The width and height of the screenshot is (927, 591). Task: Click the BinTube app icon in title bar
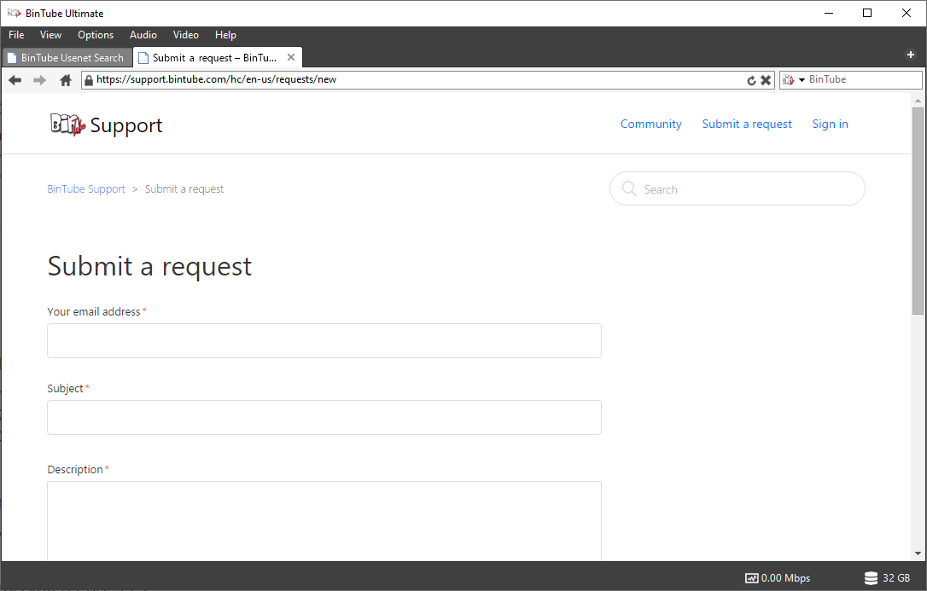15,13
